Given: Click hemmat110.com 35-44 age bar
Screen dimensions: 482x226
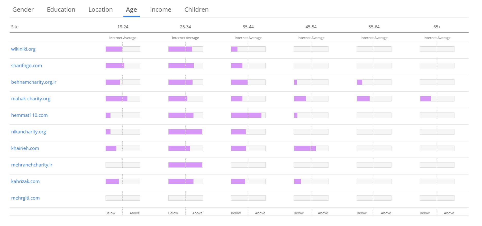Looking at the screenshot, I should [248, 115].
